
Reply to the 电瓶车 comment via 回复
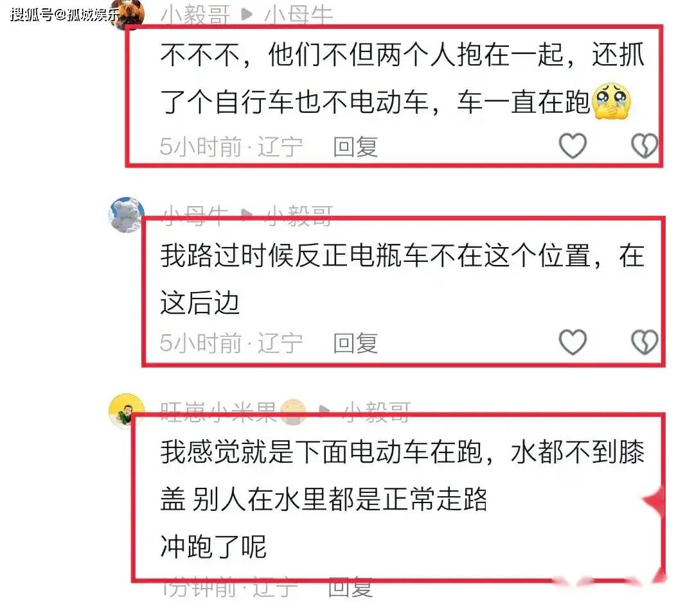[x=355, y=343]
